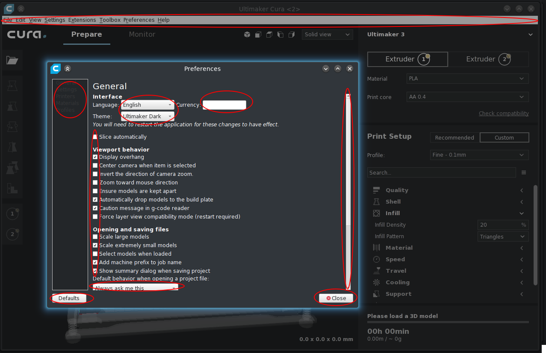Switch to the Monitor tab
The width and height of the screenshot is (546, 353).
(142, 35)
